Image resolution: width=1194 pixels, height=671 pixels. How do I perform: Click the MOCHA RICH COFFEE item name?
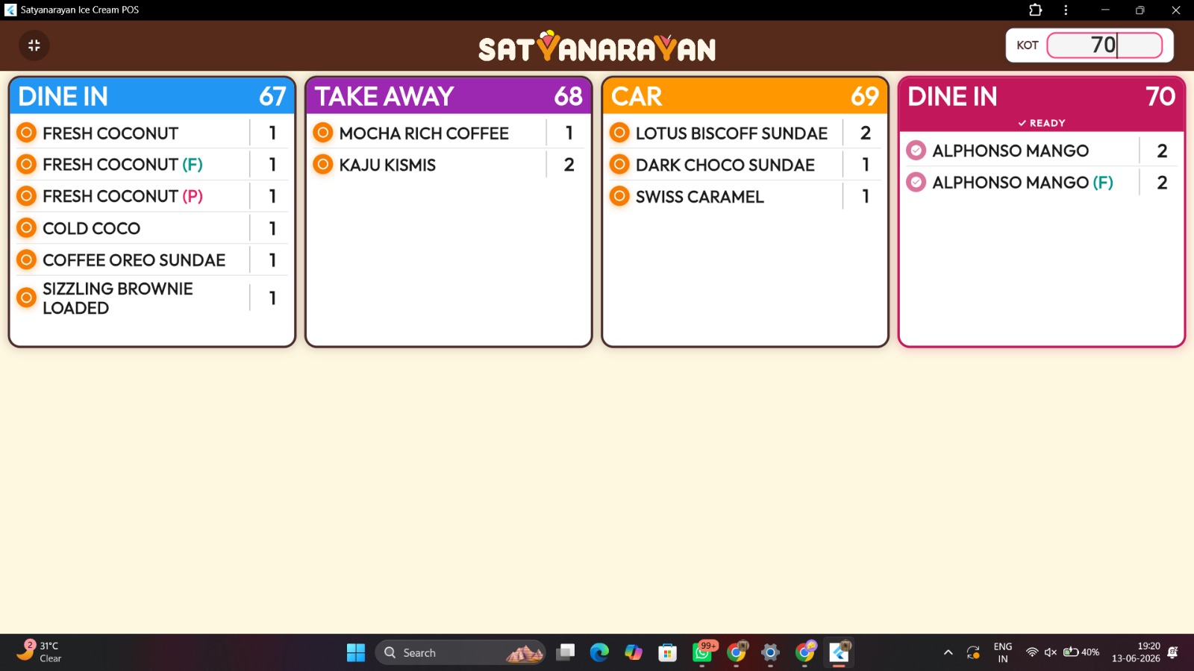pos(424,133)
